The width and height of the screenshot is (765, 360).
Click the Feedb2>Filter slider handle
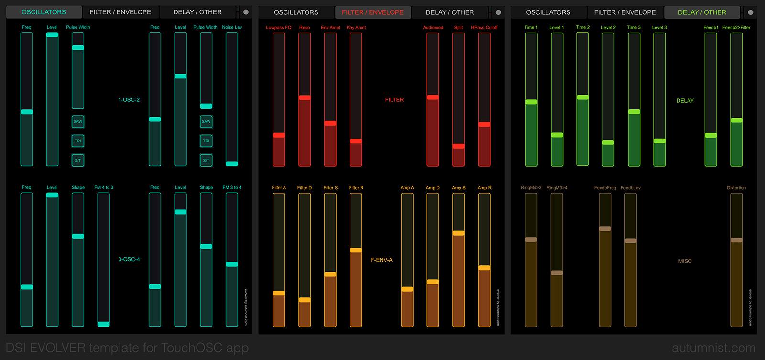(x=736, y=120)
